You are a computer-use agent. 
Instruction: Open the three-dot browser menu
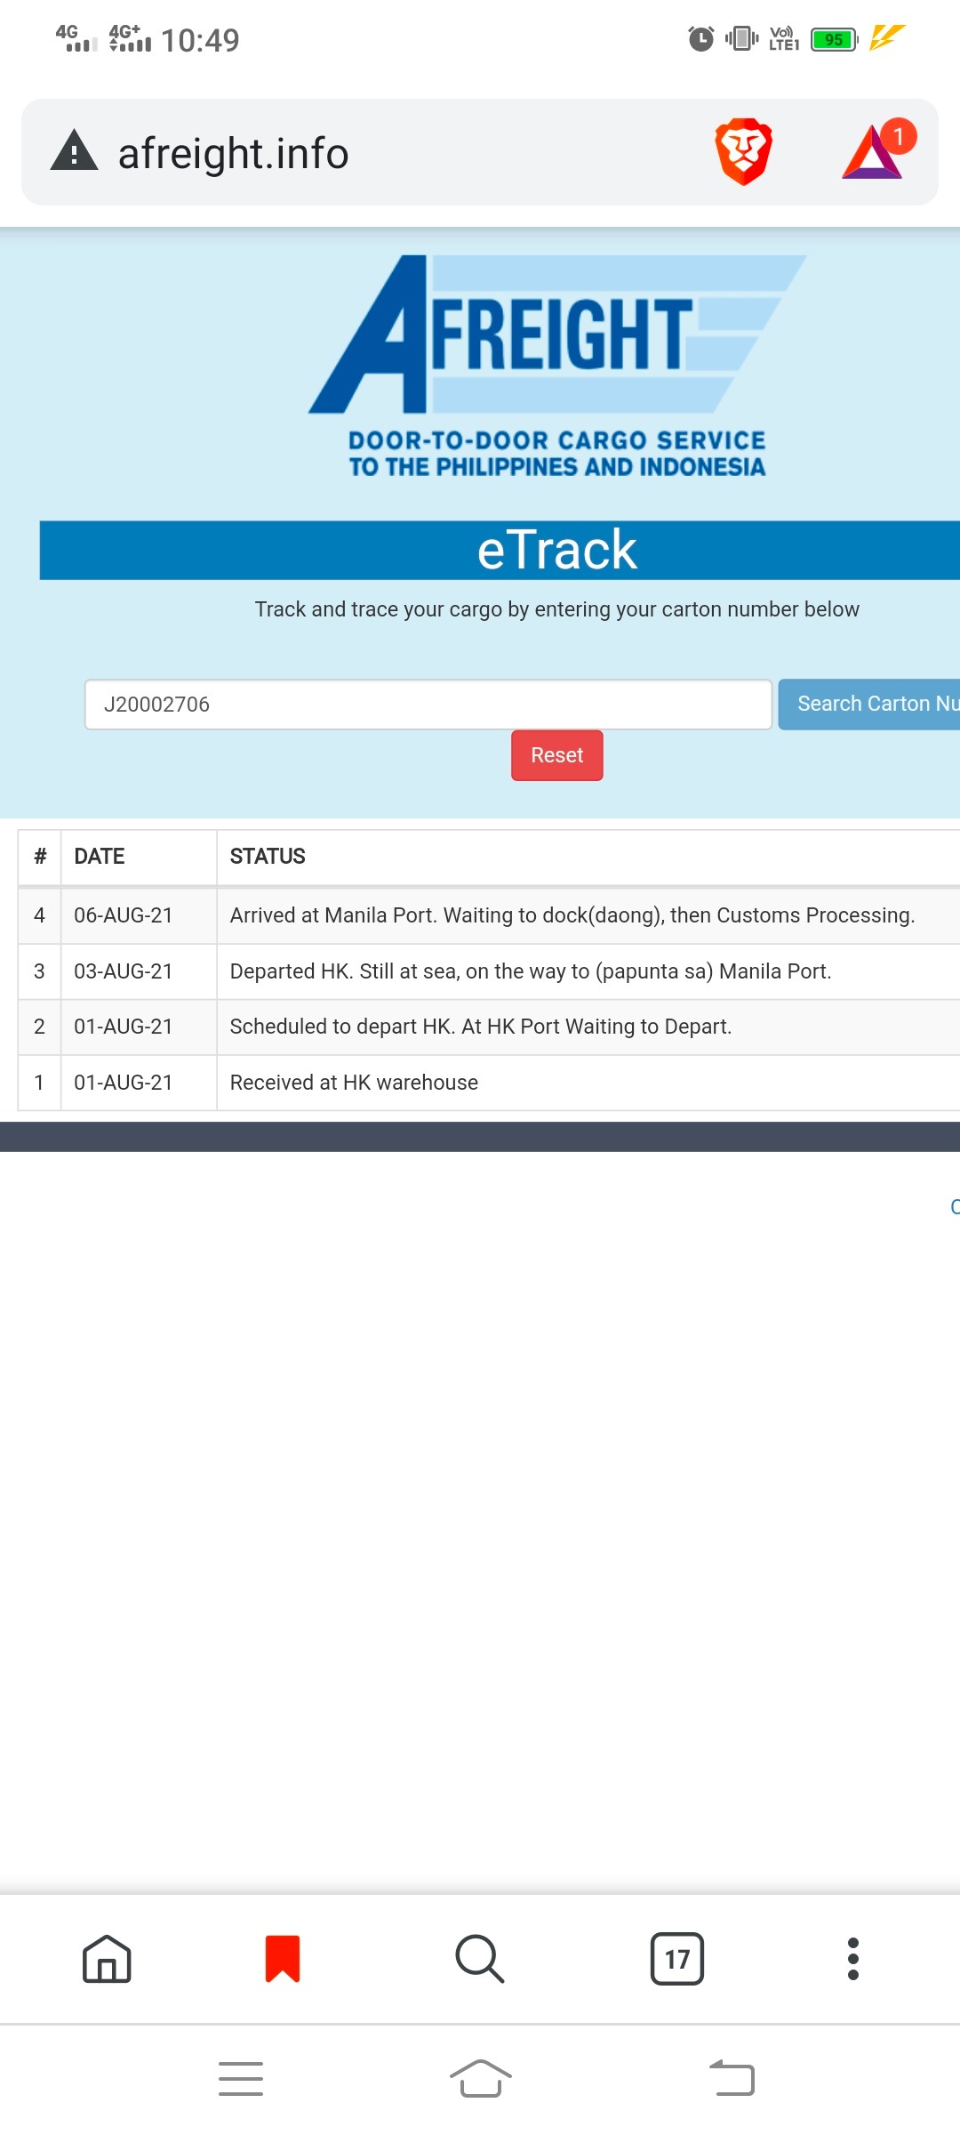(853, 1959)
